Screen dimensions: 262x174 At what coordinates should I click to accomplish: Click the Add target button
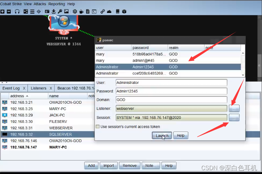91,166
